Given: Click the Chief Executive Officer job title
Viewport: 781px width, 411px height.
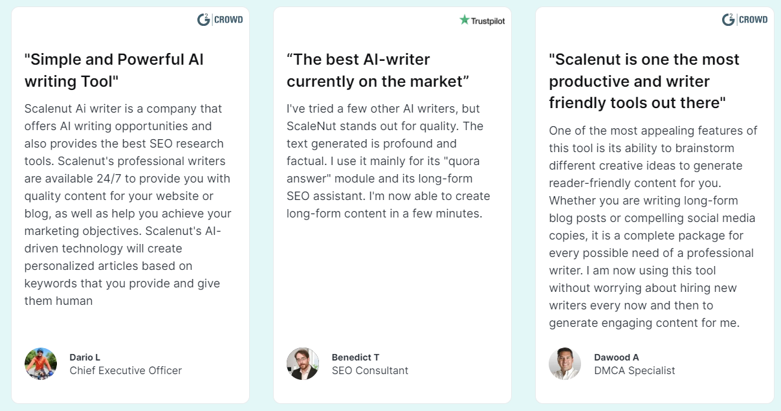Looking at the screenshot, I should 126,371.
